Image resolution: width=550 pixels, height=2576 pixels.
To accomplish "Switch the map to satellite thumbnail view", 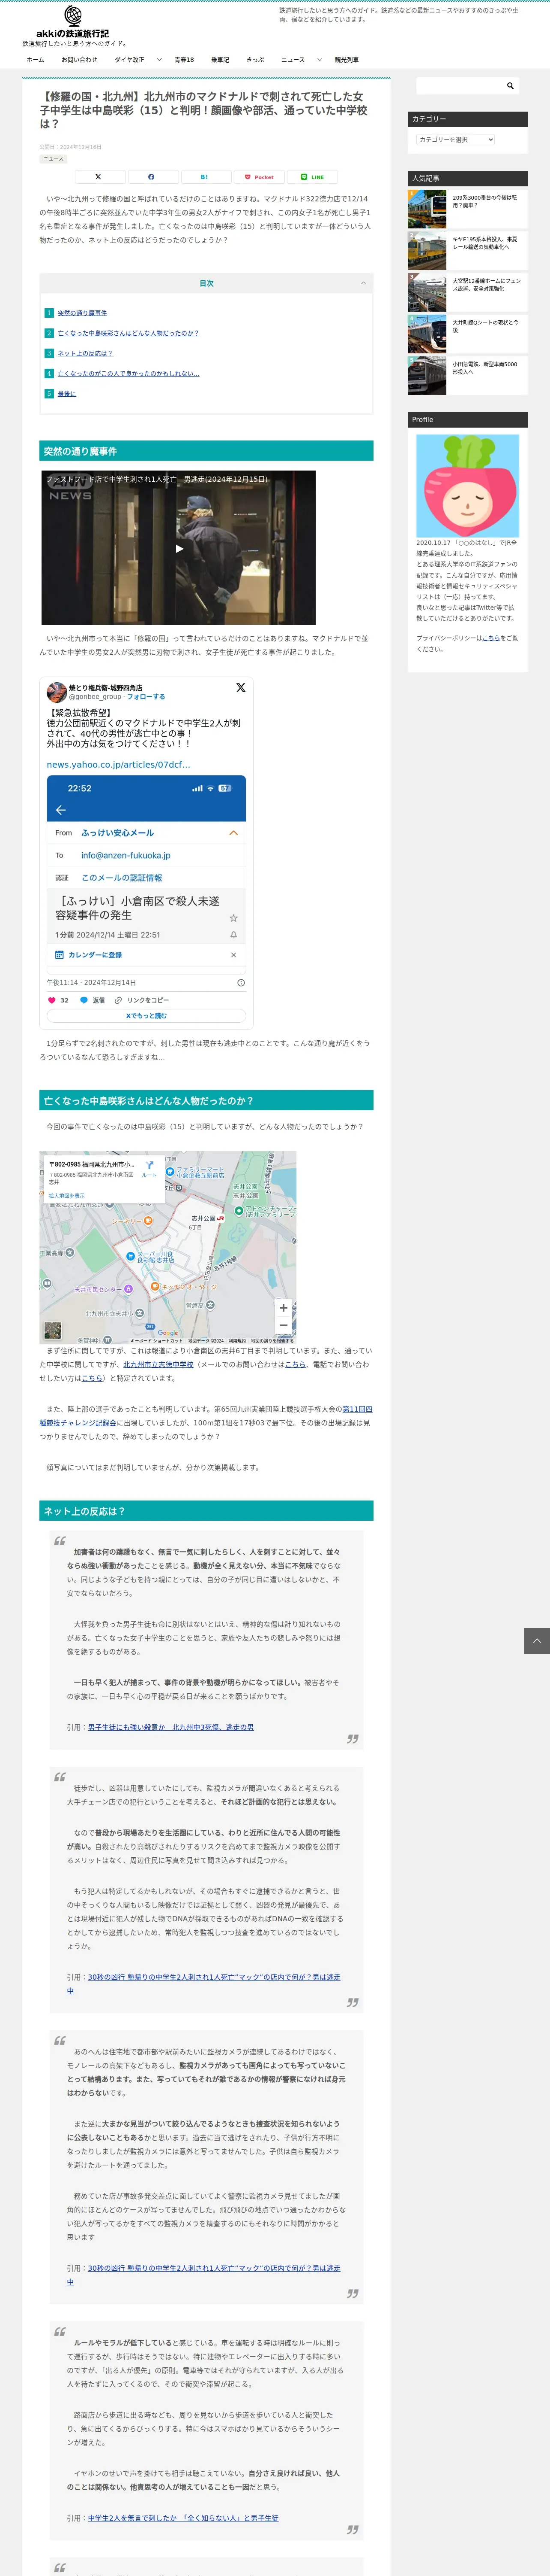I will (x=53, y=1331).
